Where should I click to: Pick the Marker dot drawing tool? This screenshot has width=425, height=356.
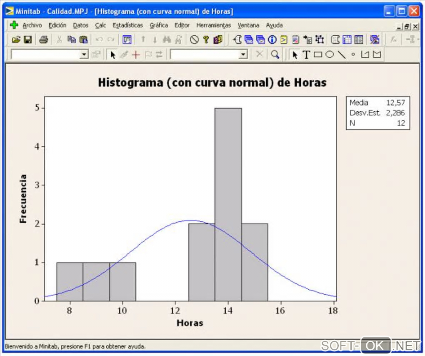pos(353,55)
